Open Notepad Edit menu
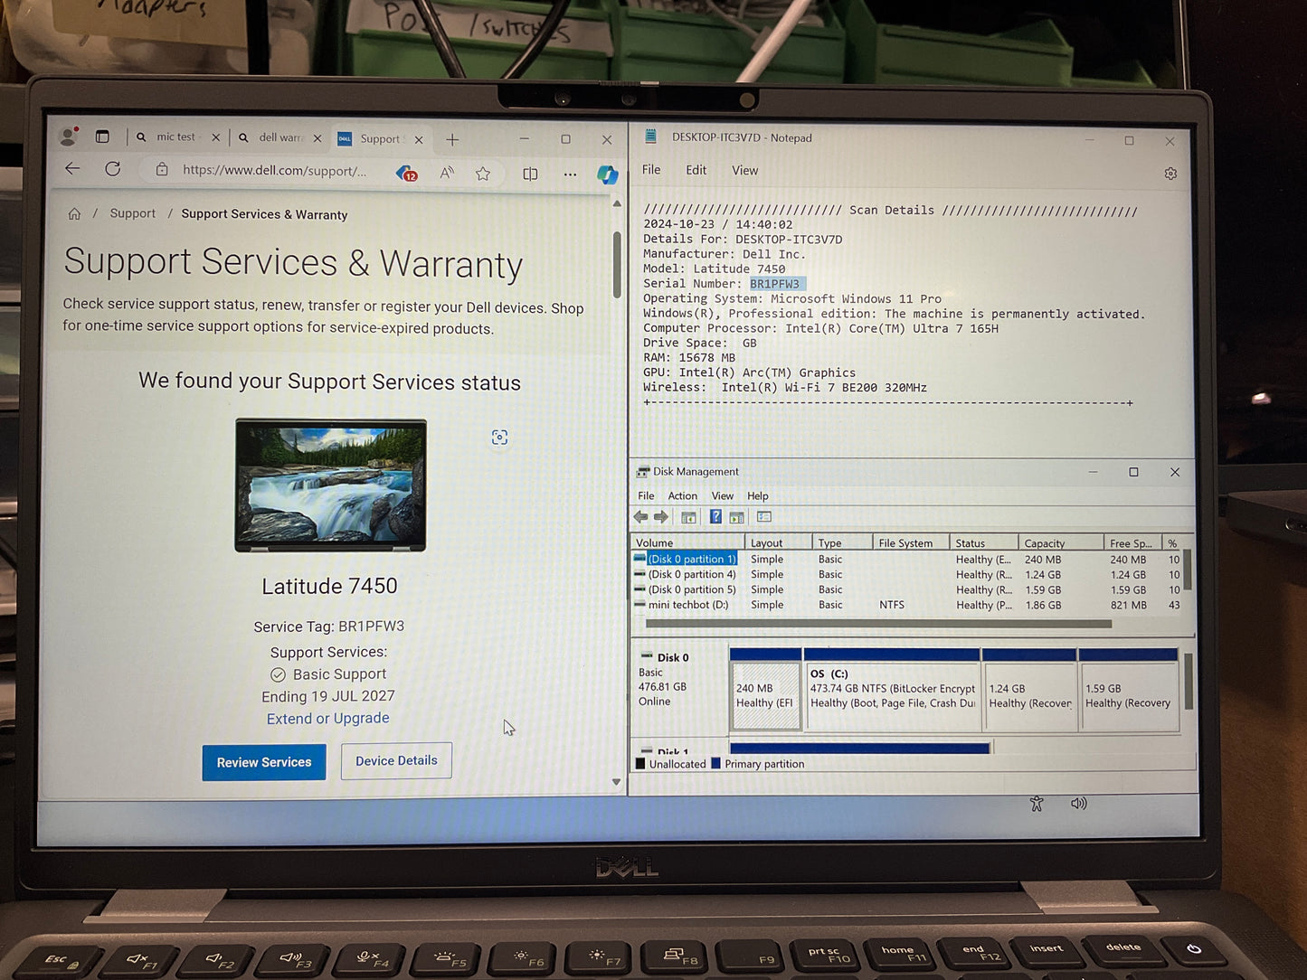This screenshot has width=1307, height=980. [696, 170]
